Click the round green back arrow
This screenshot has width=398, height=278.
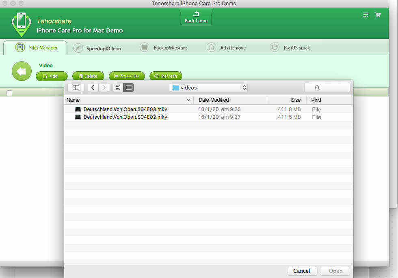22,71
